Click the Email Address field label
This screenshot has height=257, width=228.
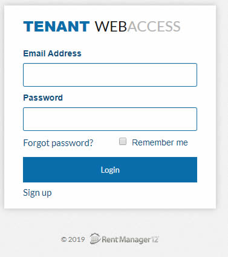pos(52,53)
